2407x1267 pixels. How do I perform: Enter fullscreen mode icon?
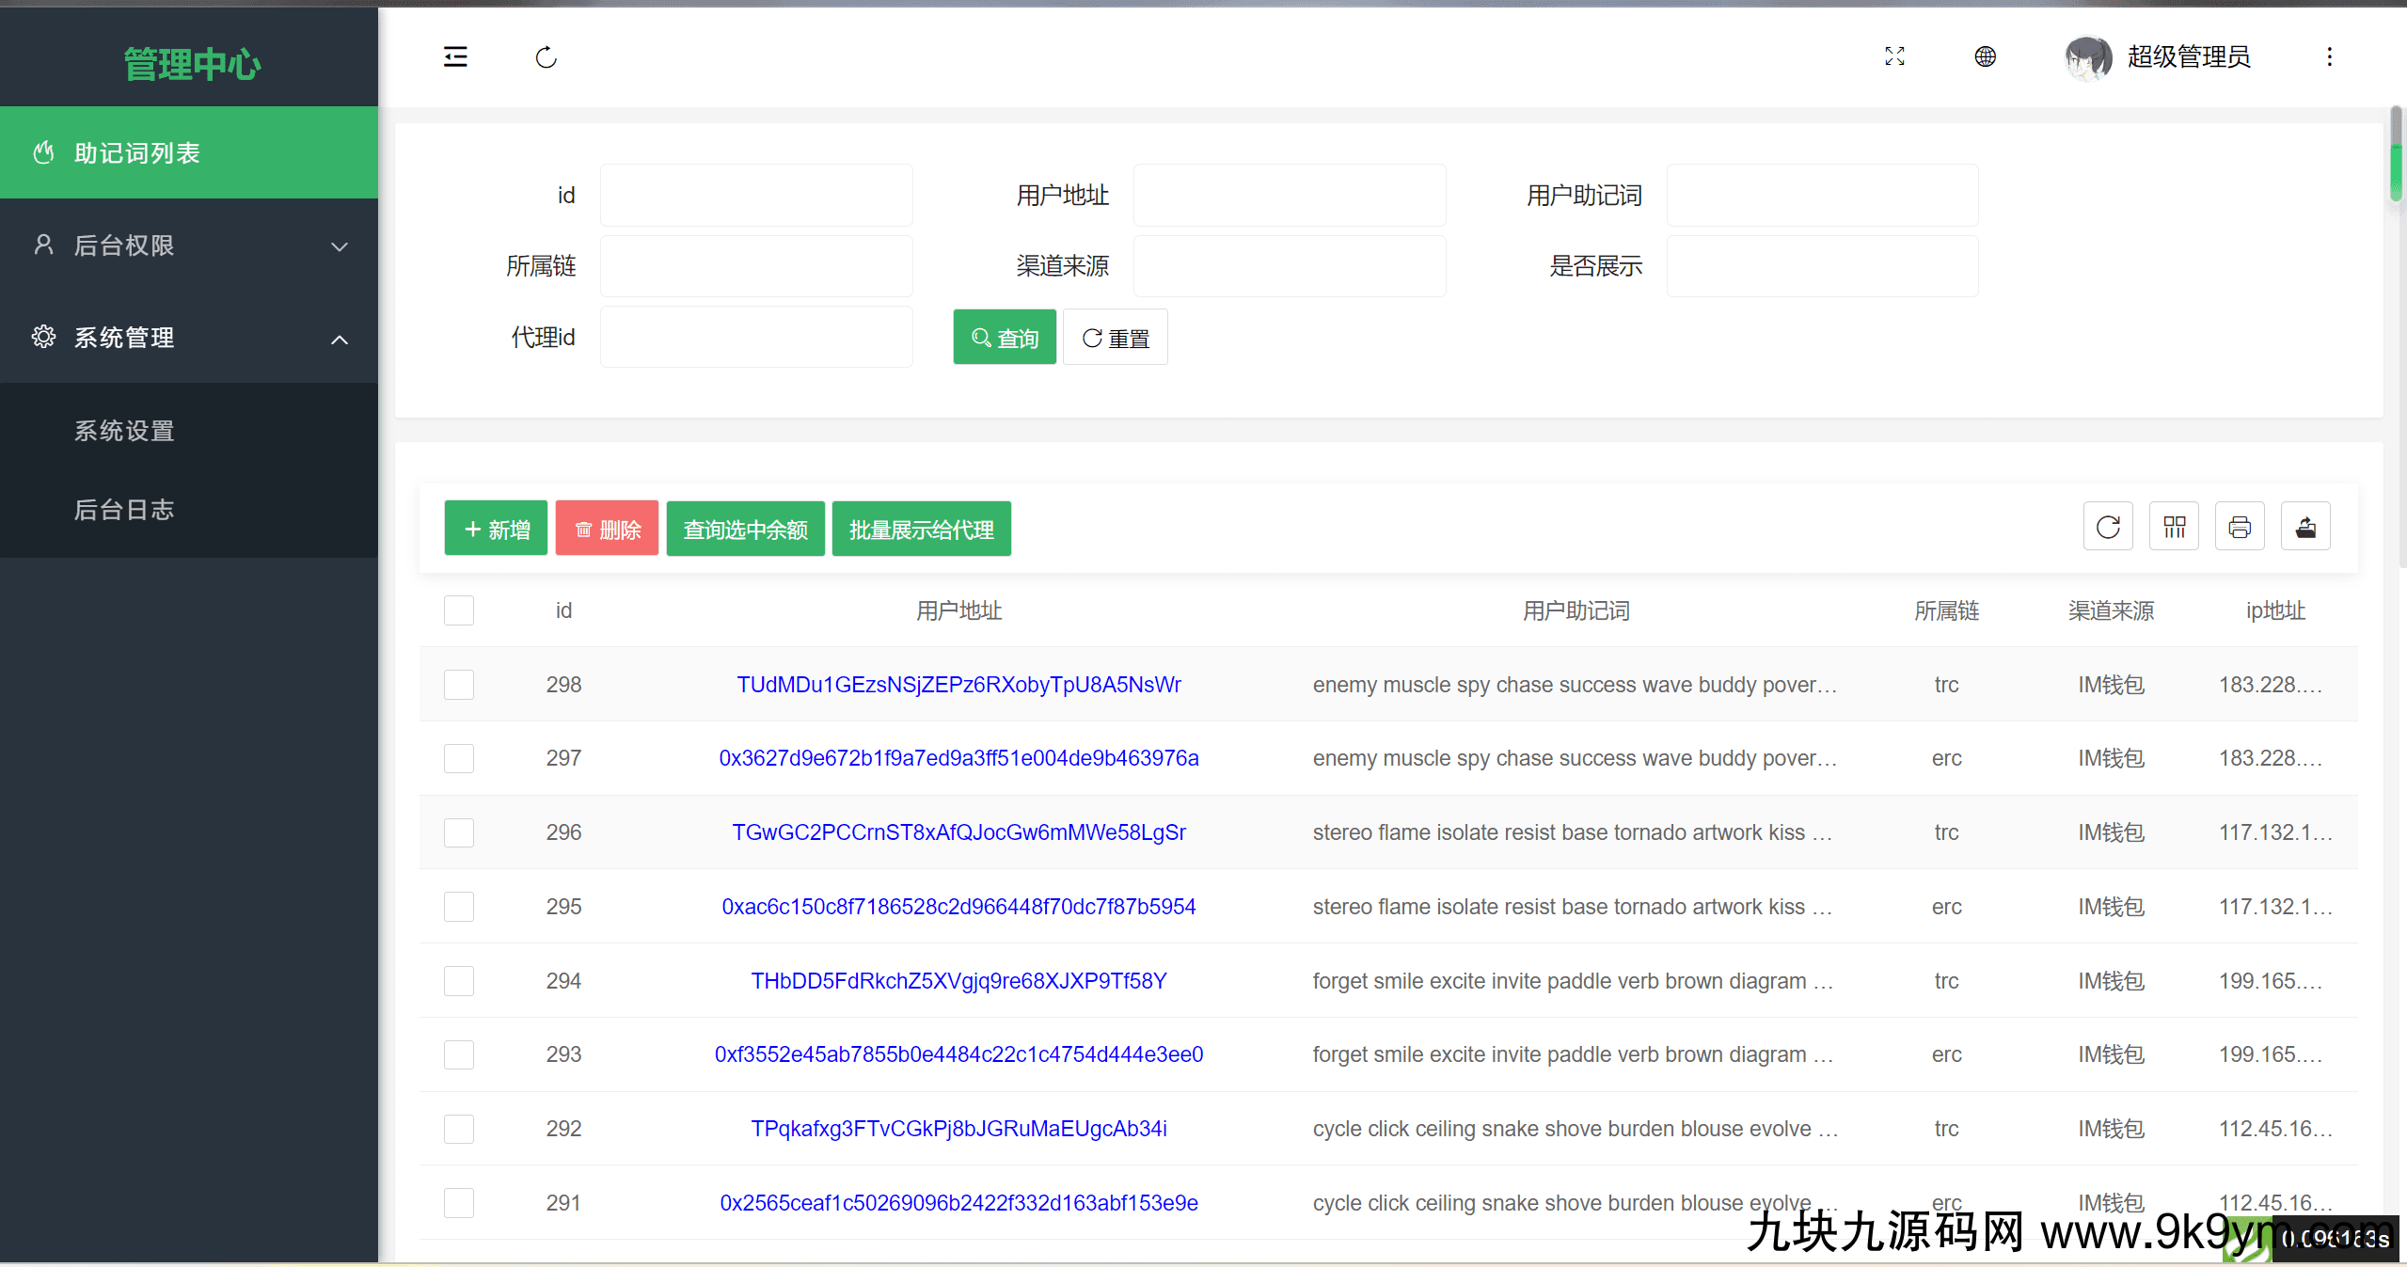[1894, 56]
